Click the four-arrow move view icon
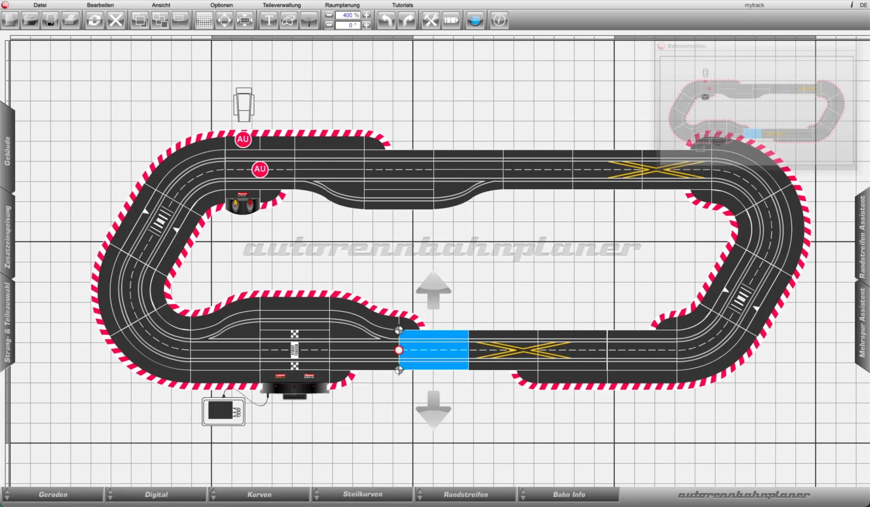The image size is (870, 507). tap(224, 20)
